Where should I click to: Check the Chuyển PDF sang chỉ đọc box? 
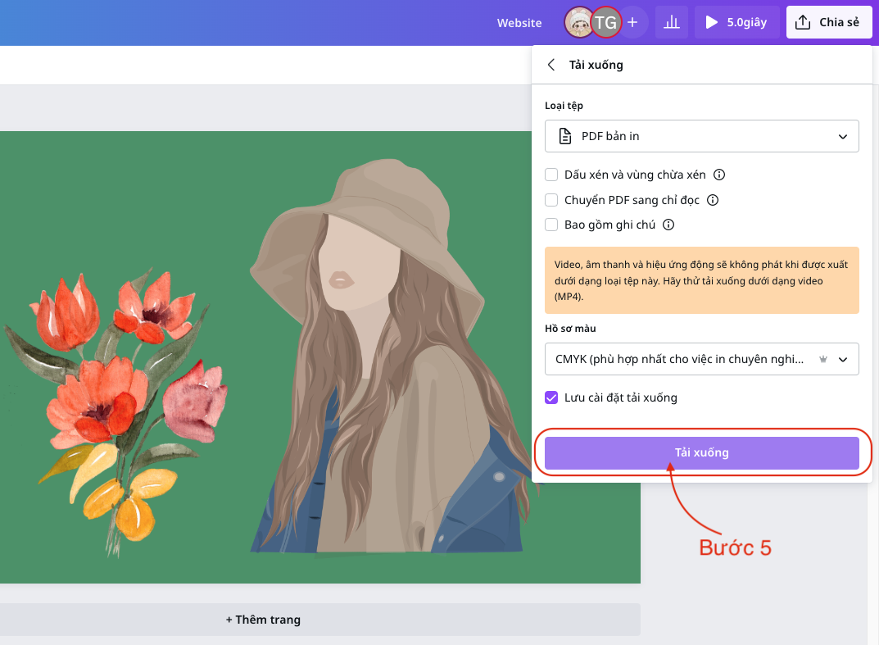click(551, 200)
